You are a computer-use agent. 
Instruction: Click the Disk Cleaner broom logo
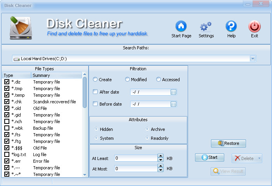21,28
